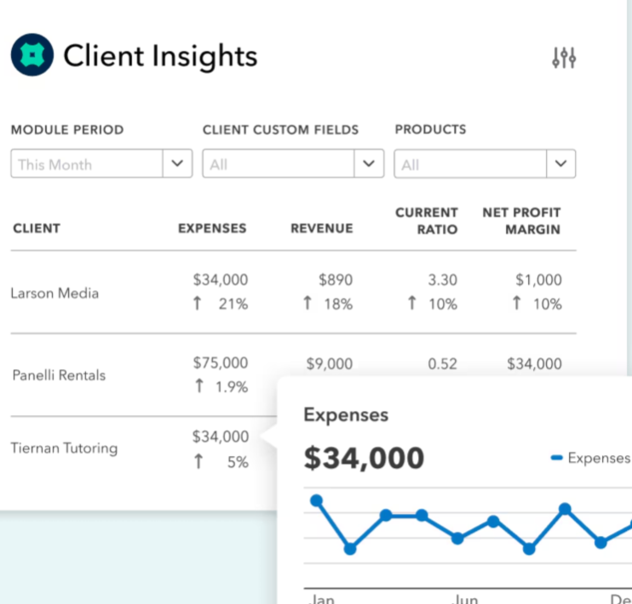632x604 pixels.
Task: Select Panelli Rentals current ratio 0.52
Action: tap(443, 364)
